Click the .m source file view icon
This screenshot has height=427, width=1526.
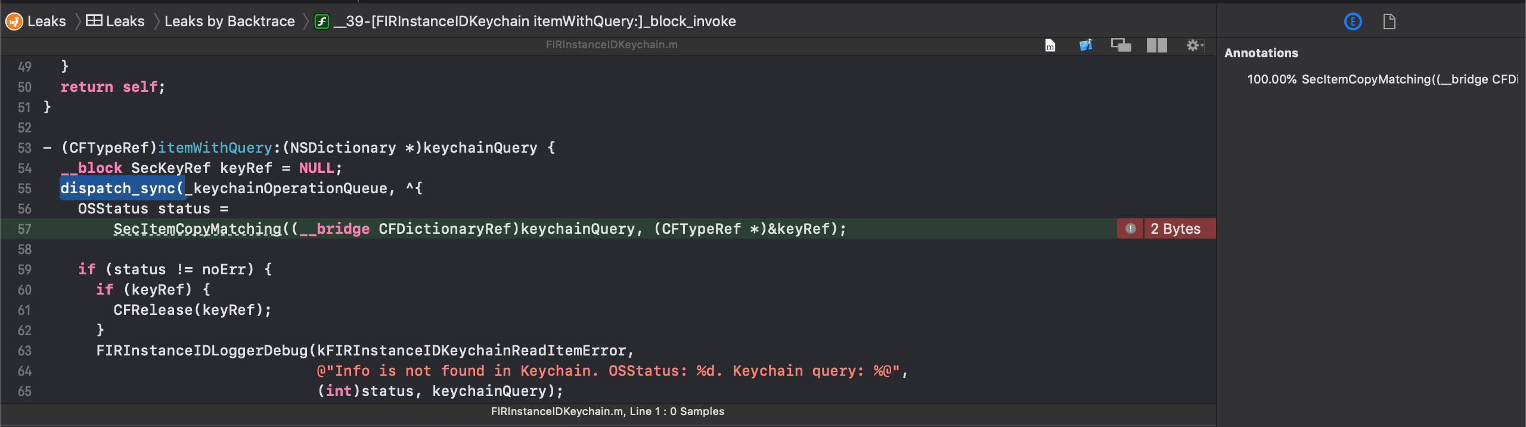coord(1050,45)
